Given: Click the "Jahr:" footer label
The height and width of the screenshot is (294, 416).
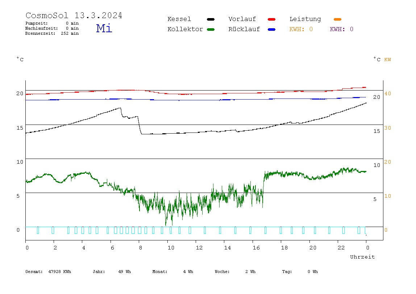Looking at the screenshot, I should click(x=99, y=272).
